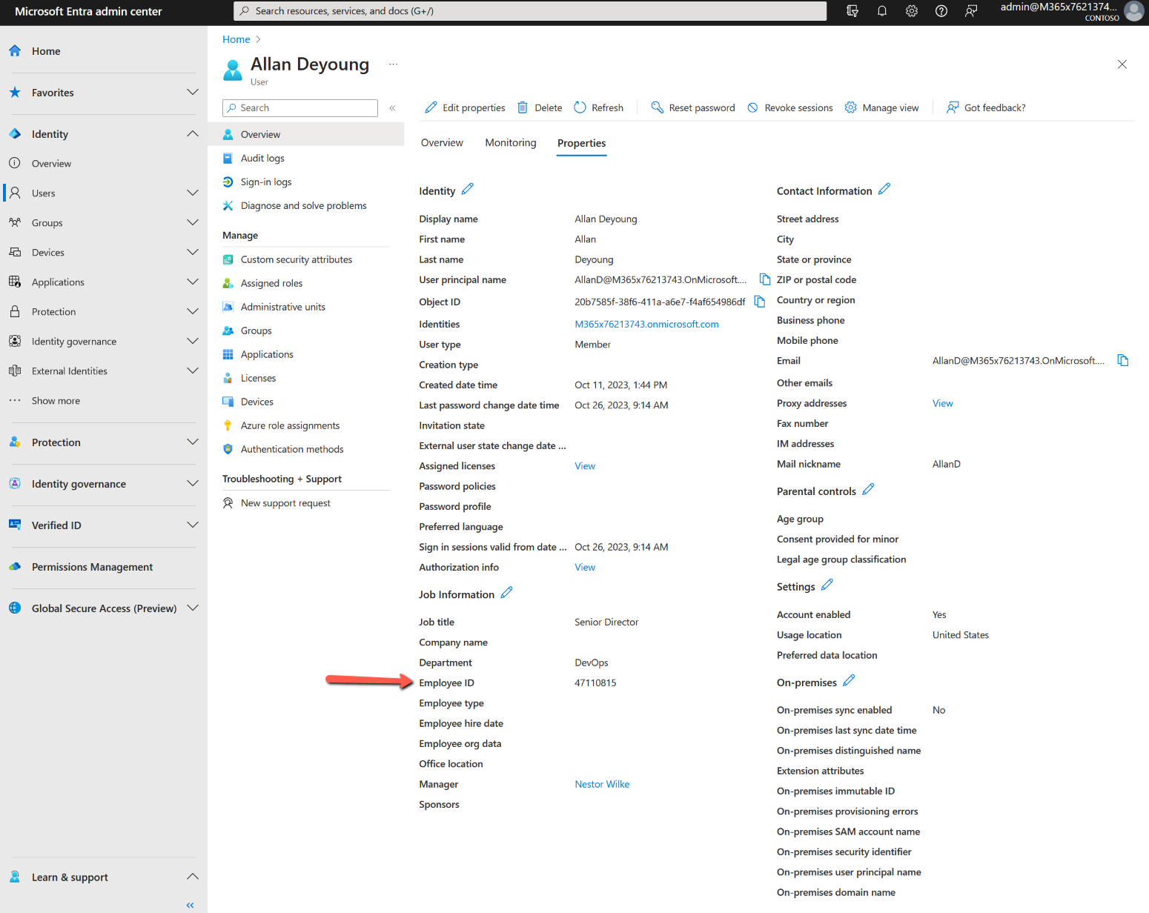Expand the Favorites section
Viewport: 1149px width, 913px height.
pos(193,93)
